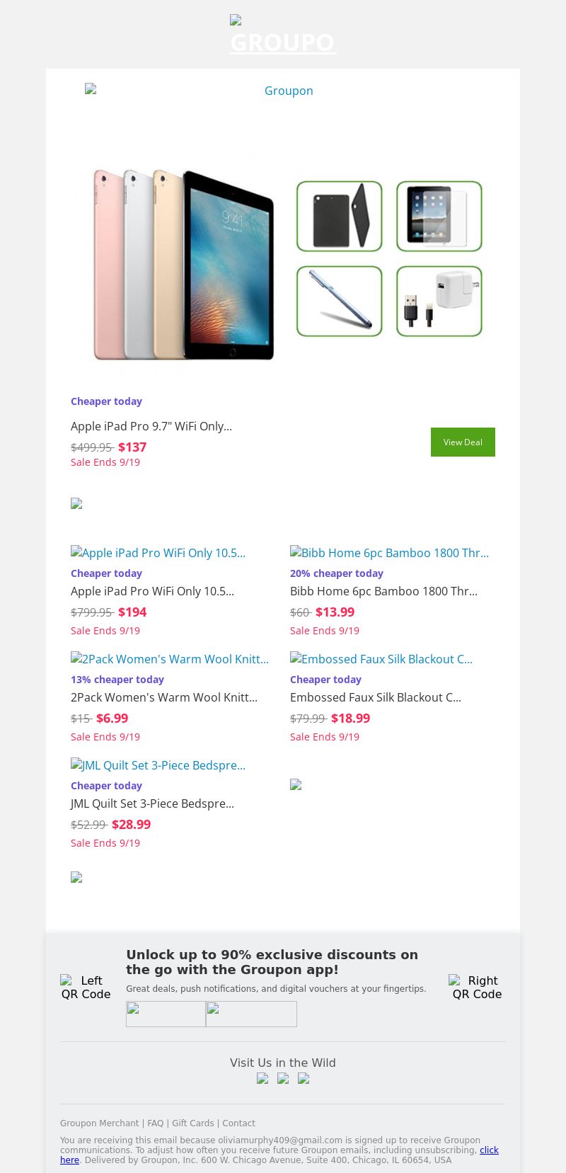Click the first app store download badge

coord(166,1014)
